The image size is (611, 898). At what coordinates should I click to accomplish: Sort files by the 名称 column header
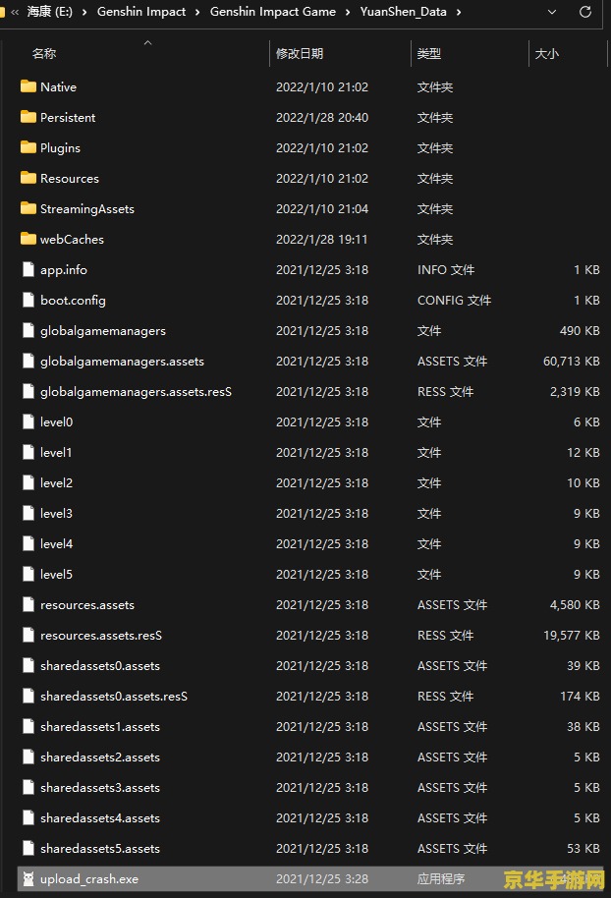tap(44, 54)
